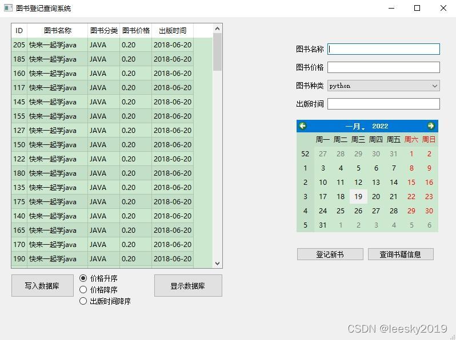Select table row with ID 165
This screenshot has width=456, height=340.
click(x=102, y=230)
